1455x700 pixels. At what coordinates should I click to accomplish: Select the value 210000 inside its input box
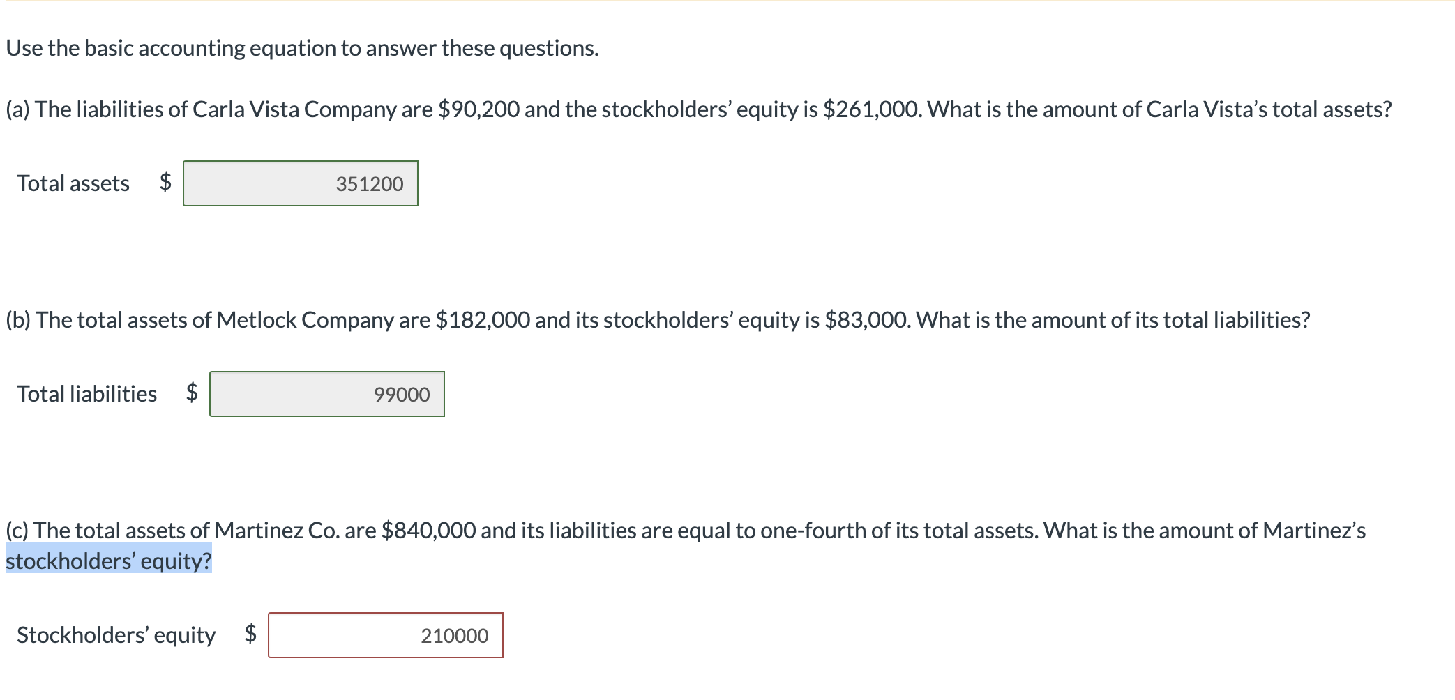(x=453, y=635)
